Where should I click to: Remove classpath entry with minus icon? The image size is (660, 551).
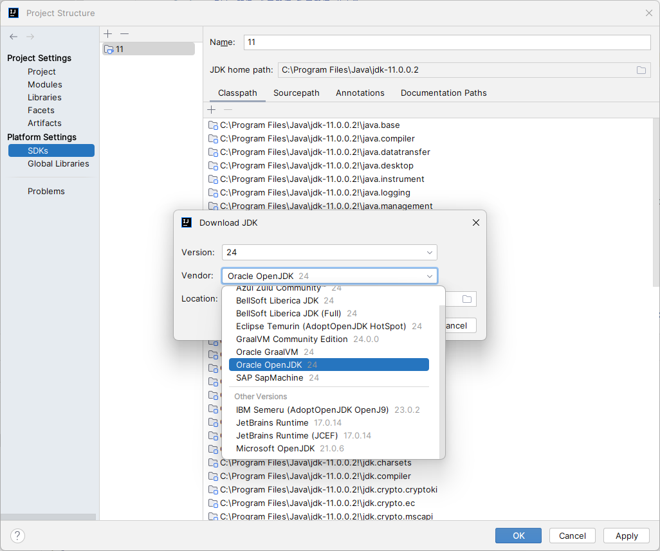click(x=228, y=110)
